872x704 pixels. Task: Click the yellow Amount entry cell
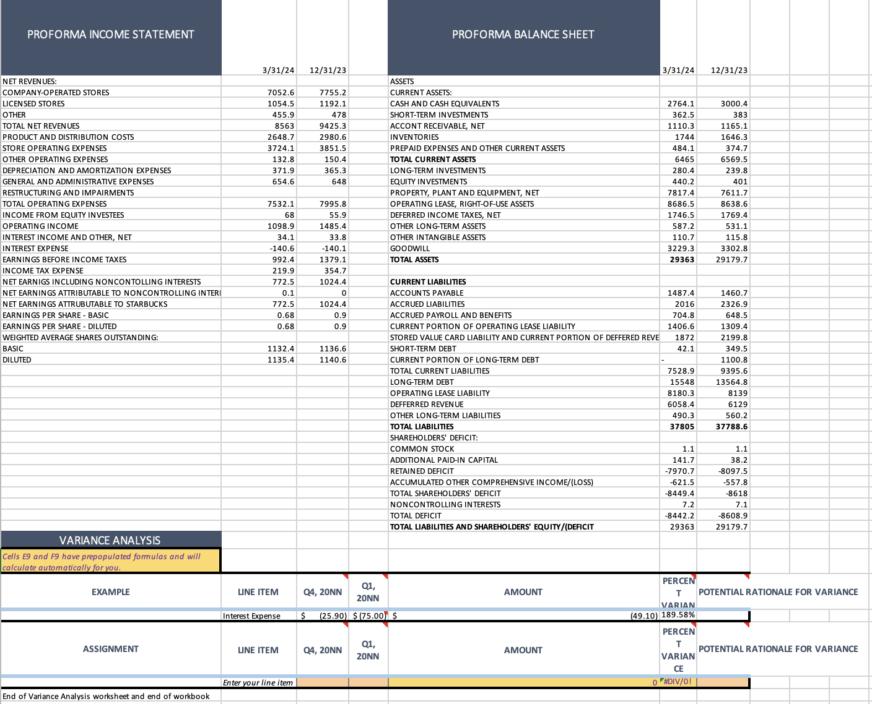523,682
